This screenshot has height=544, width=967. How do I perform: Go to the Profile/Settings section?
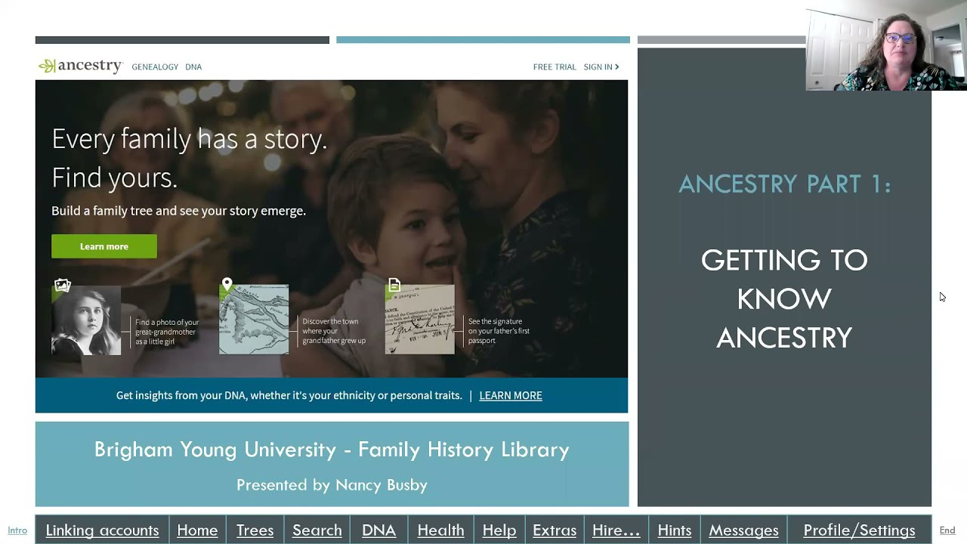point(859,530)
